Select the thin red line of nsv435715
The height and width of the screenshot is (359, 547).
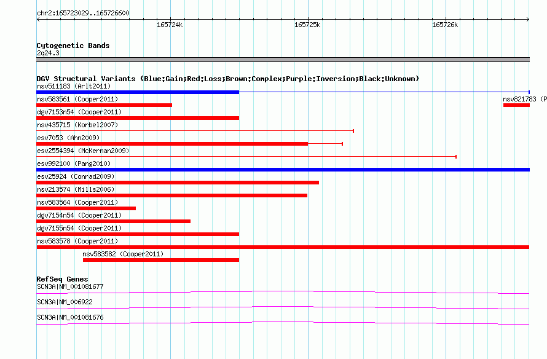(195, 131)
